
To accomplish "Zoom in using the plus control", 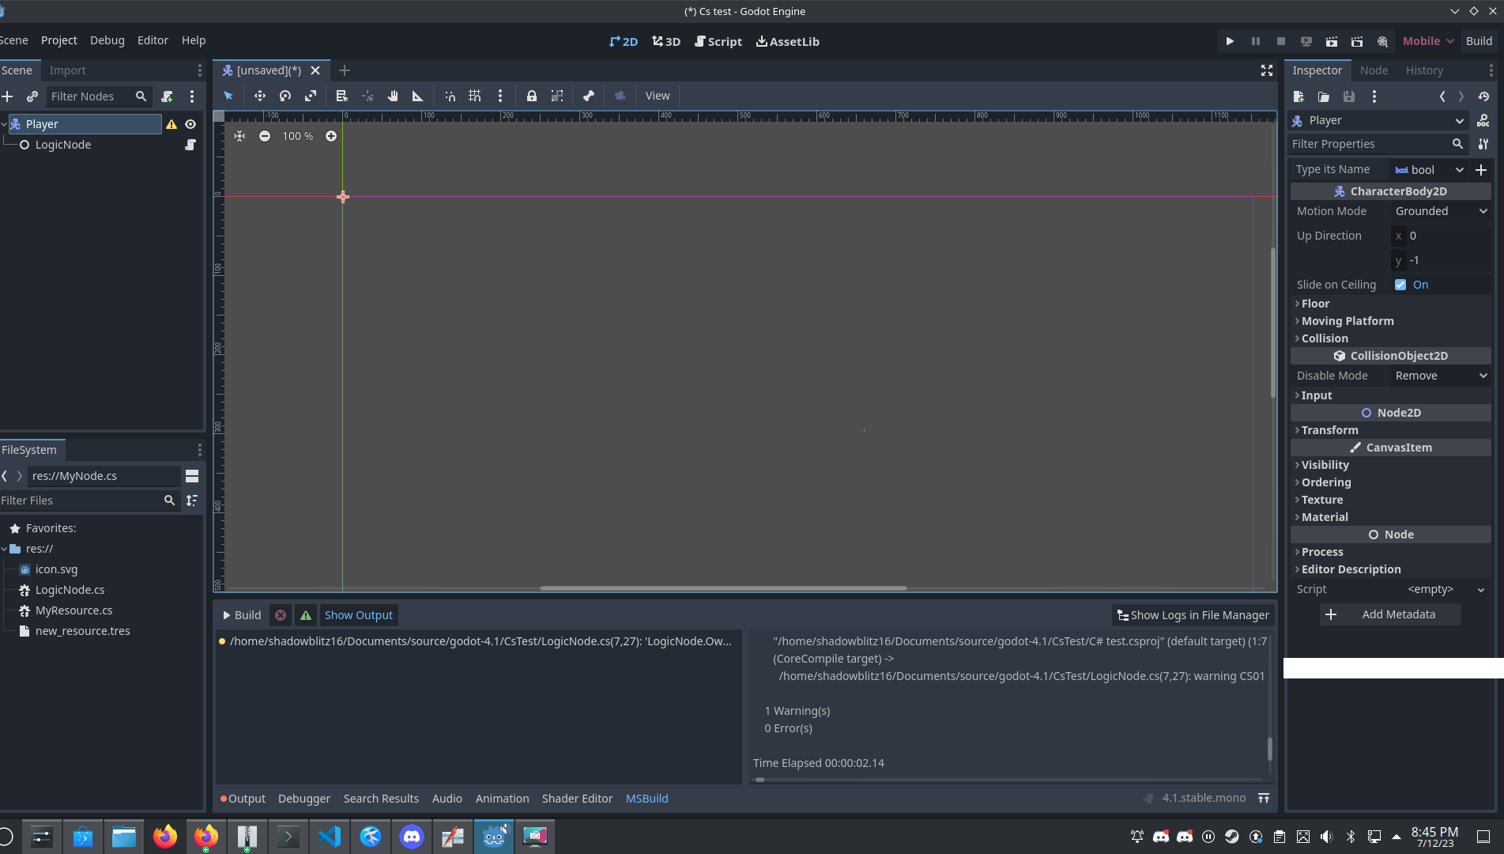I will (331, 135).
